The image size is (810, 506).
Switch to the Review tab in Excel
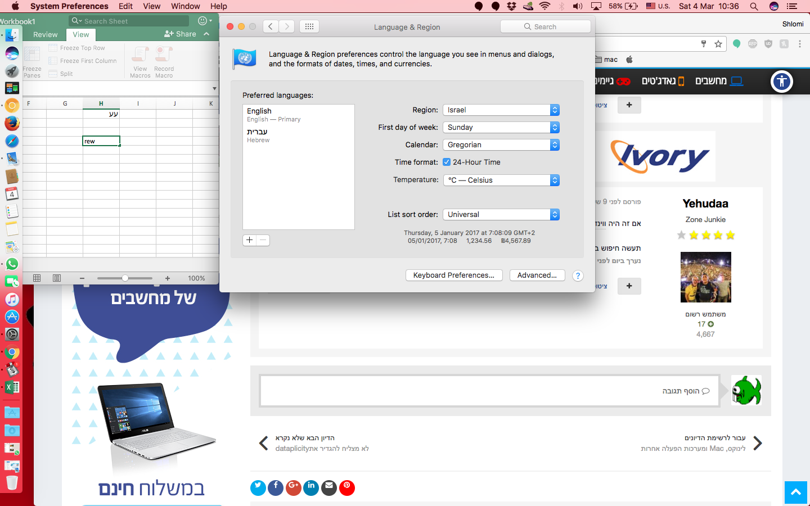point(46,34)
